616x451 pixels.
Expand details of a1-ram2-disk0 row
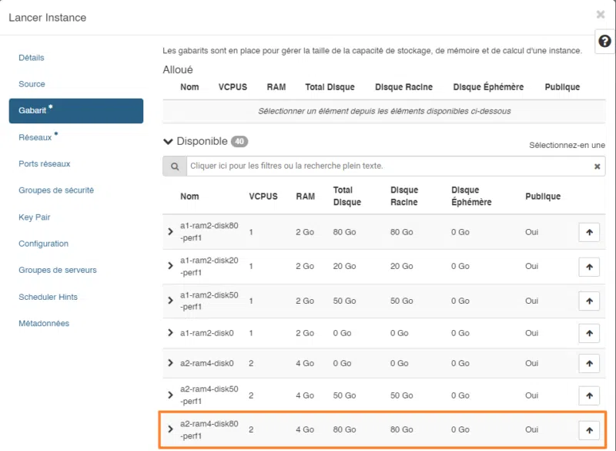171,333
